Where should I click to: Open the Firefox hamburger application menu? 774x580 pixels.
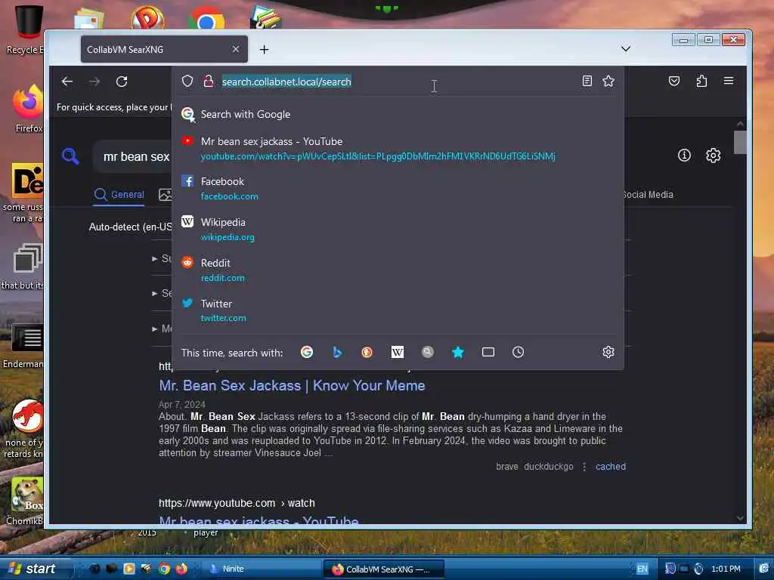pos(729,81)
